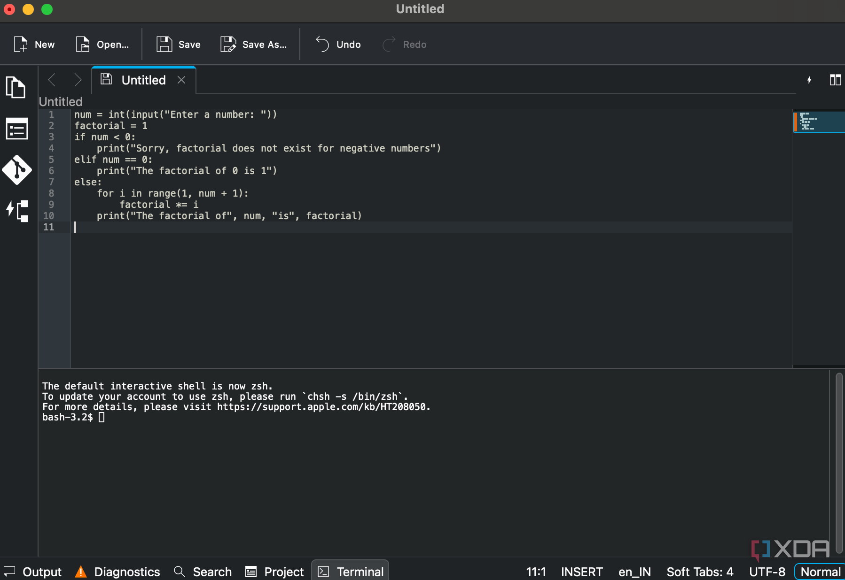This screenshot has width=845, height=580.
Task: Open the en_IN language dropdown
Action: (634, 572)
